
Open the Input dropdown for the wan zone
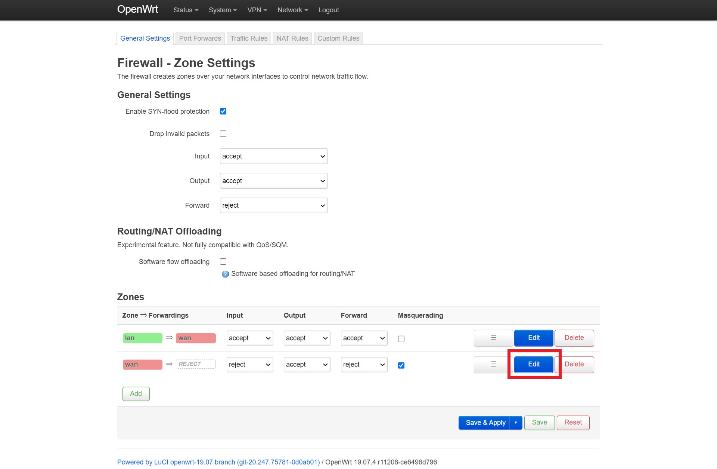click(x=249, y=364)
